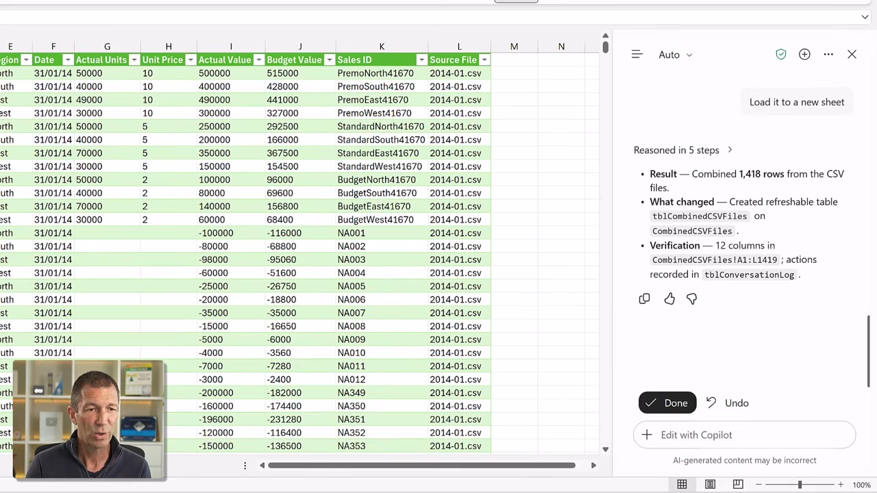Image resolution: width=877 pixels, height=493 pixels.
Task: Open the Actual Value filter dropdown
Action: pyautogui.click(x=259, y=60)
